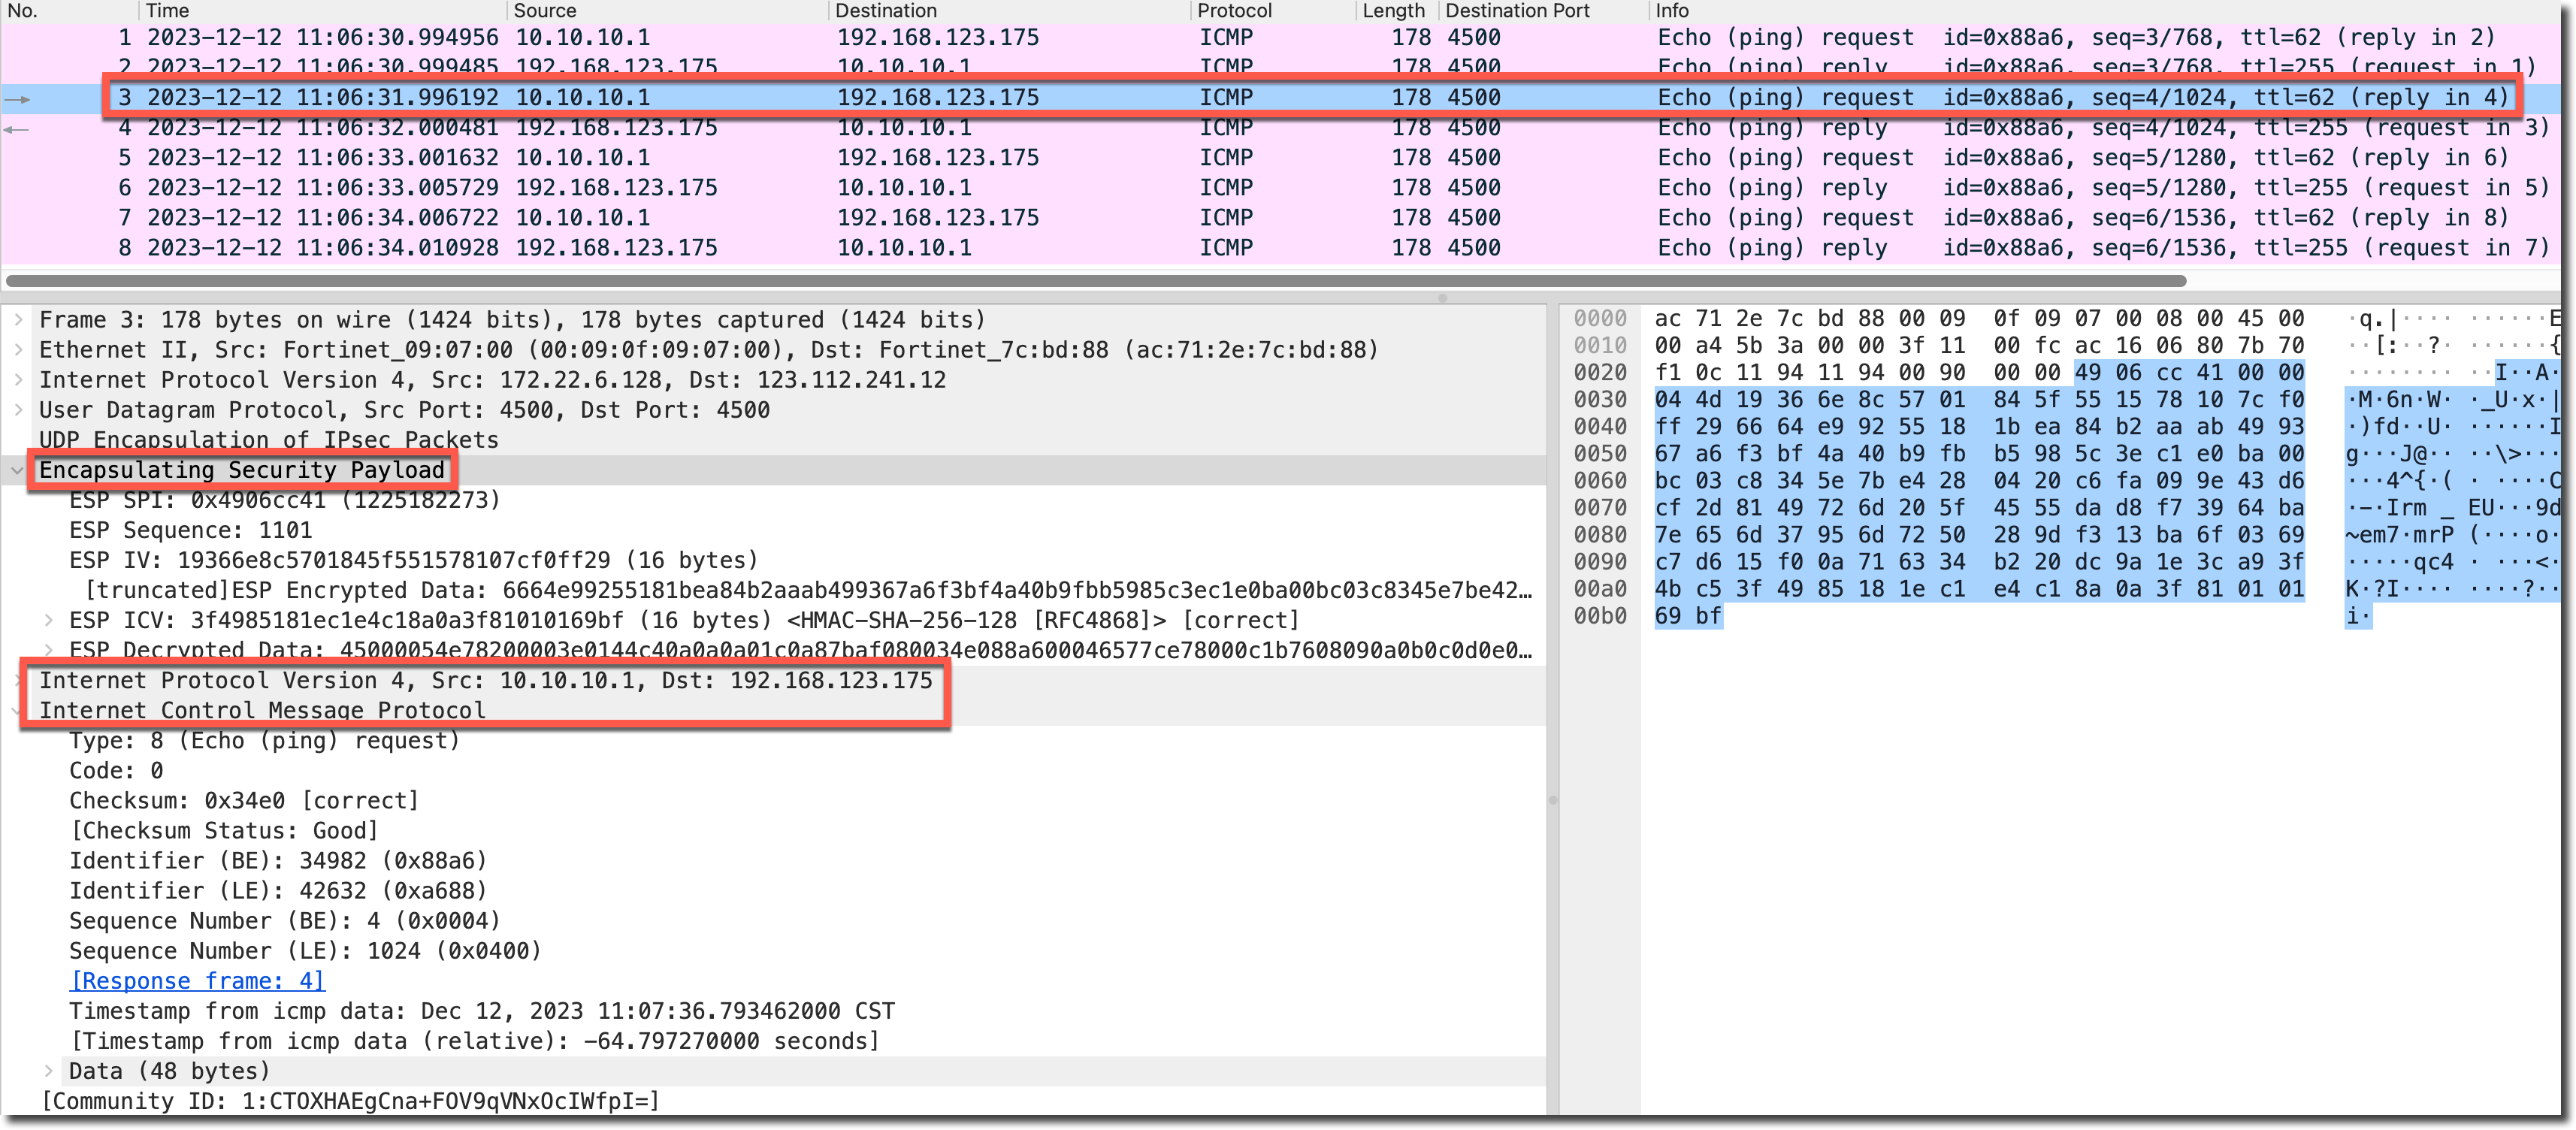
Task: Sort by the Source column header
Action: point(544,10)
